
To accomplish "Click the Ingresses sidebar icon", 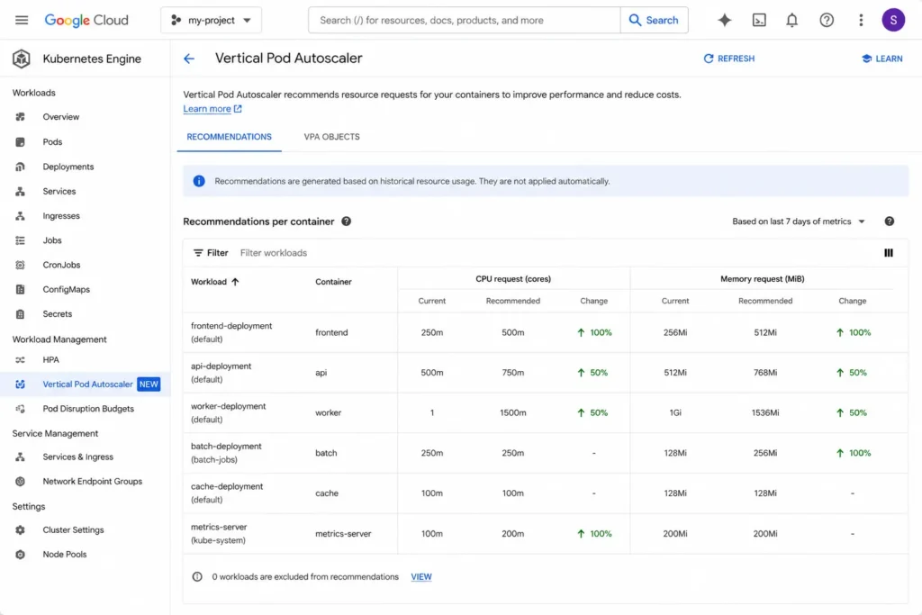I will 20,216.
